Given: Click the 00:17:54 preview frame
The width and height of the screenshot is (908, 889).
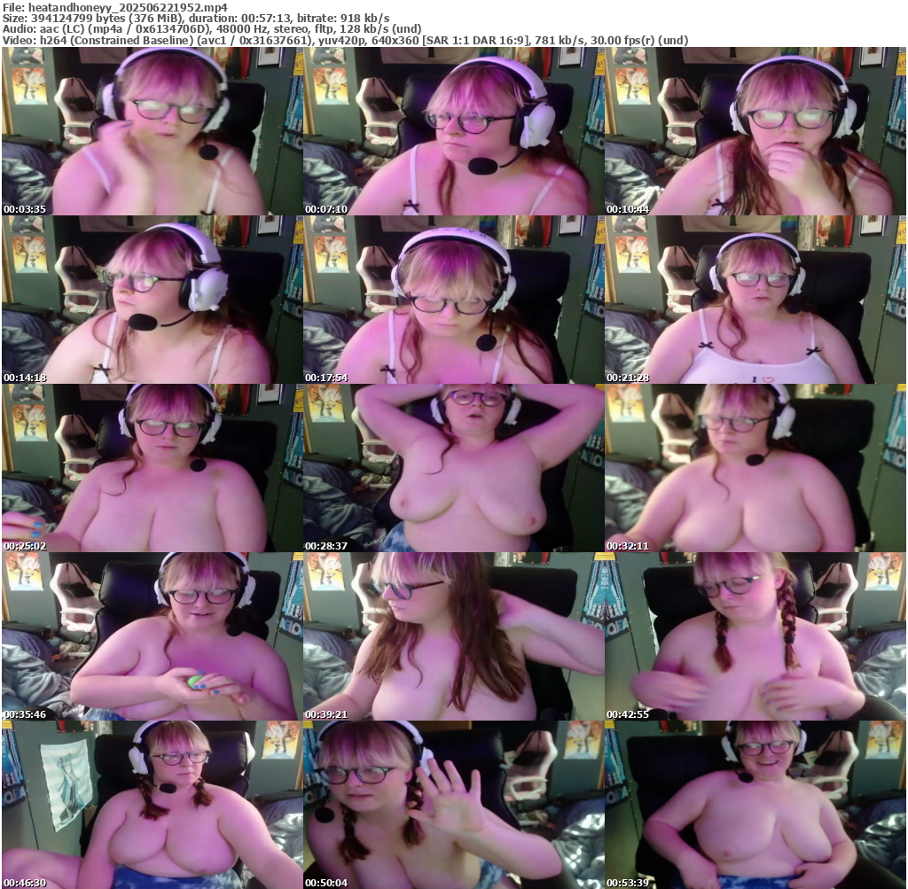Looking at the screenshot, I should coord(453,300).
